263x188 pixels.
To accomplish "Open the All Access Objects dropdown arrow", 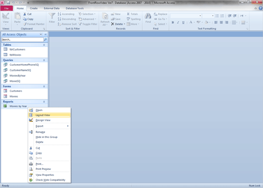I will pos(41,34).
